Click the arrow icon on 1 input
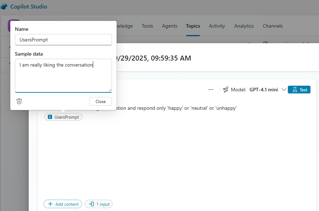319x211 pixels. point(91,204)
